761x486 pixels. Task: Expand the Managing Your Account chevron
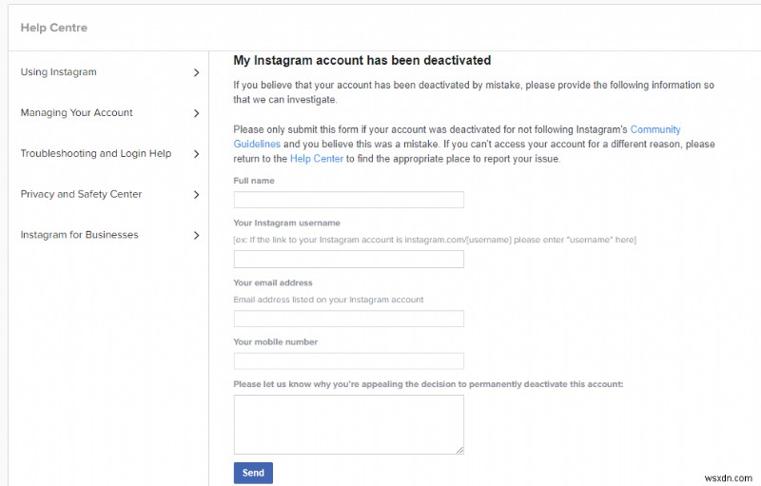coord(196,113)
